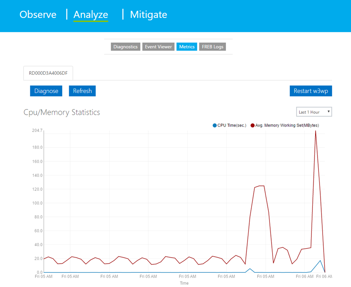Select the Metrics view button
The image size is (351, 287).
click(x=187, y=47)
